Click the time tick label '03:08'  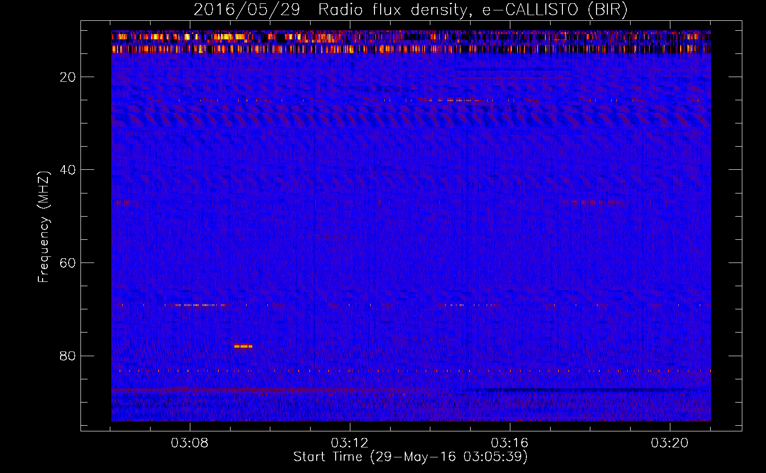click(x=190, y=443)
